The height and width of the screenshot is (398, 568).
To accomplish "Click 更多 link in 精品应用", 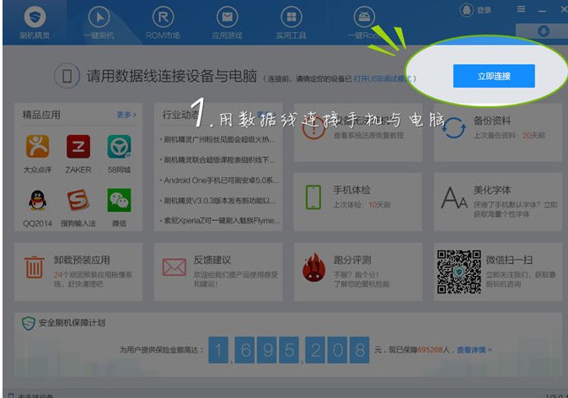I will (126, 115).
